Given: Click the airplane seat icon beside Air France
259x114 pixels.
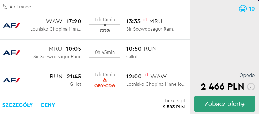Looking at the screenshot, I should point(5,7).
